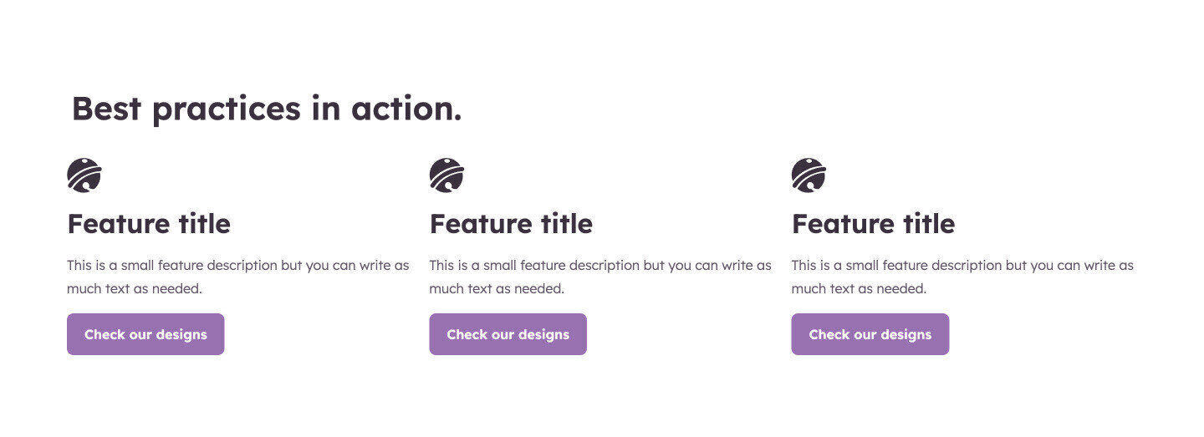Viewport: 1204px width, 437px height.
Task: Click the word "Best" in the main heading
Action: tap(106, 109)
